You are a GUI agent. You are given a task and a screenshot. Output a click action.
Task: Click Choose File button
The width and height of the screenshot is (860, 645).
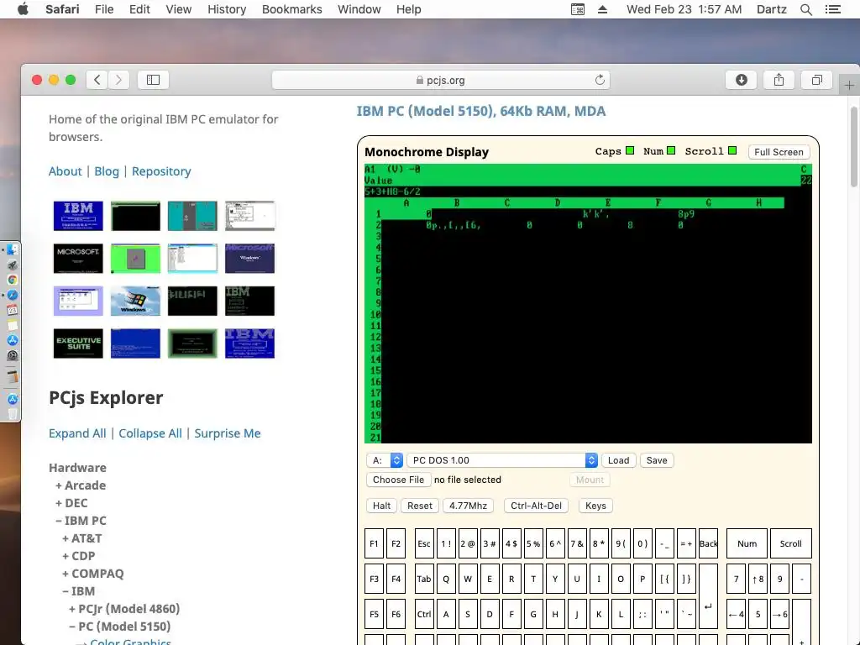coord(398,480)
